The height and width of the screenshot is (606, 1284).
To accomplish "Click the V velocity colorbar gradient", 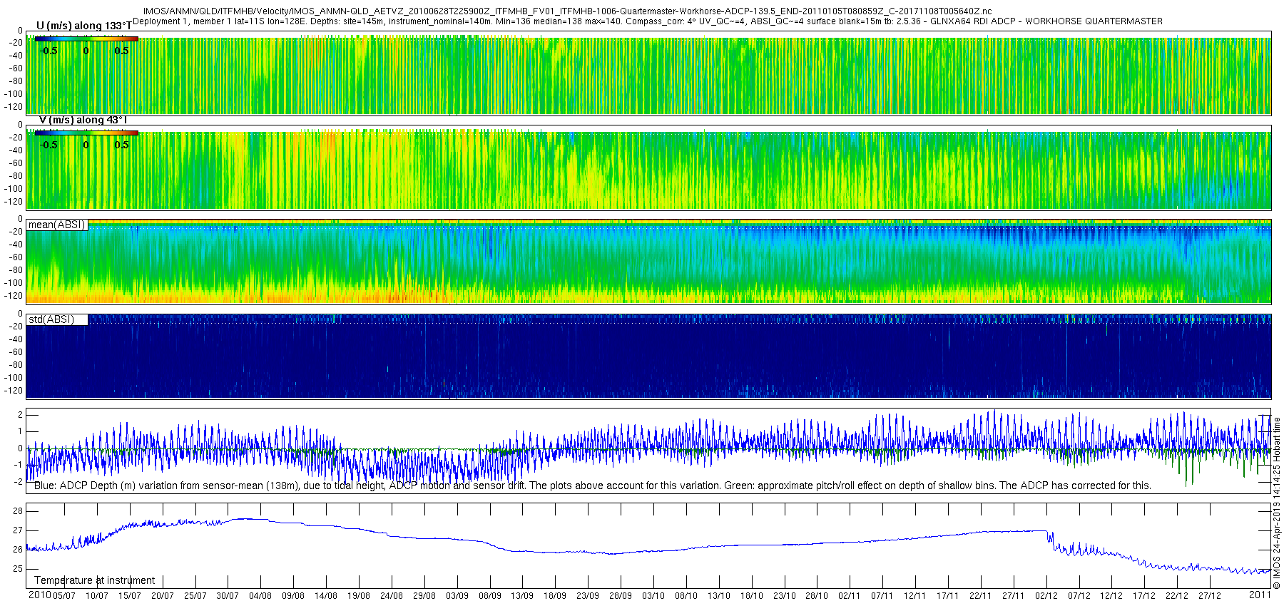I will pyautogui.click(x=86, y=133).
